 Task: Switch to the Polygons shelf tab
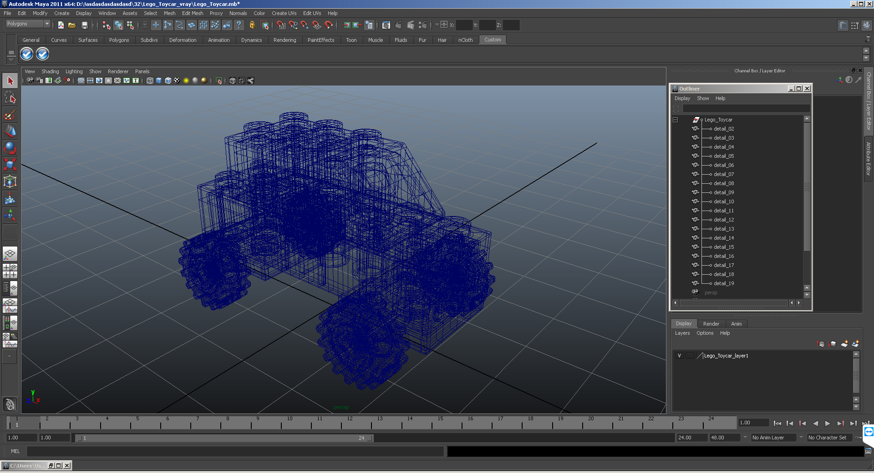point(119,40)
